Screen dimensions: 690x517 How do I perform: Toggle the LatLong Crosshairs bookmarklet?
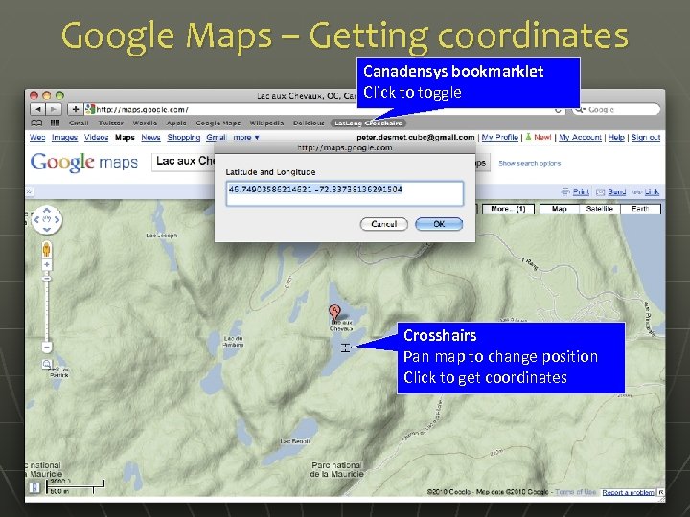368,124
